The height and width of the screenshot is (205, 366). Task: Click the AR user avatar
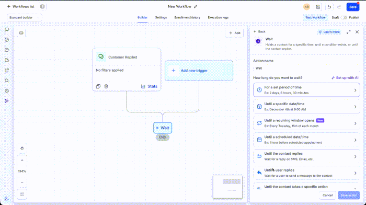point(306,7)
